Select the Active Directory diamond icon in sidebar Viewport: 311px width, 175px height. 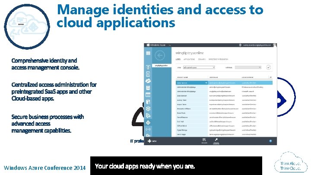coord(148,123)
